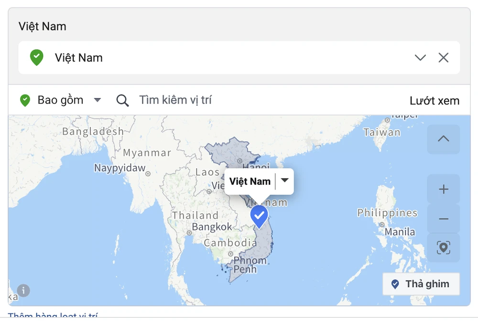The image size is (478, 325).
Task: Click the map zoom out minus button
Action: [x=443, y=219]
